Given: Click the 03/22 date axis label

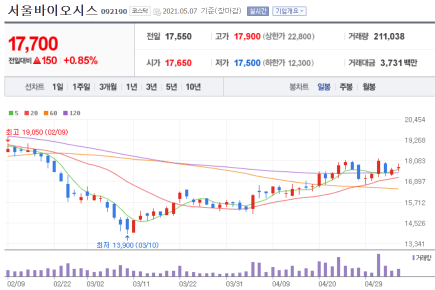Looking at the screenshot, I should coord(188,284).
